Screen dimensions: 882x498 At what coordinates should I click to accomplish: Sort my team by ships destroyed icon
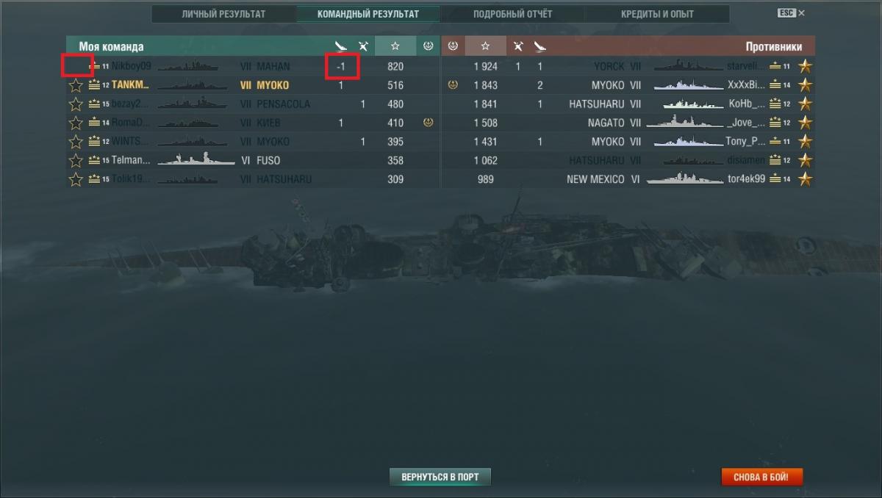click(340, 46)
